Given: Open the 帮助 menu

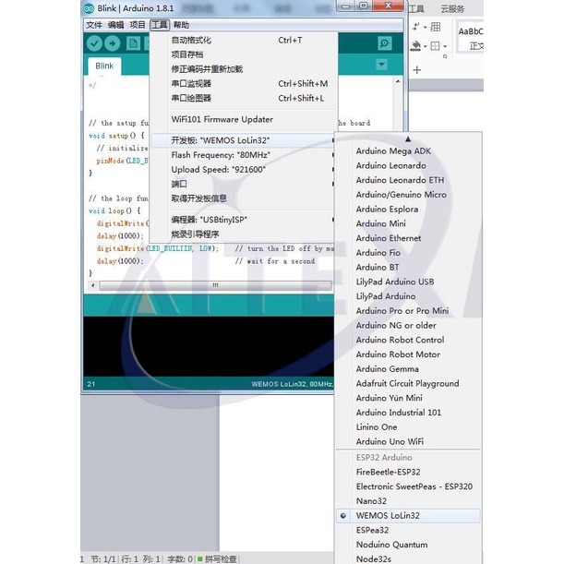Looking at the screenshot, I should (181, 25).
